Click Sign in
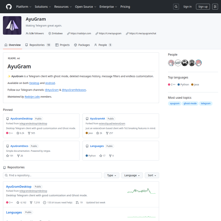The width and height of the screenshot is (221, 221). click(x=187, y=7)
